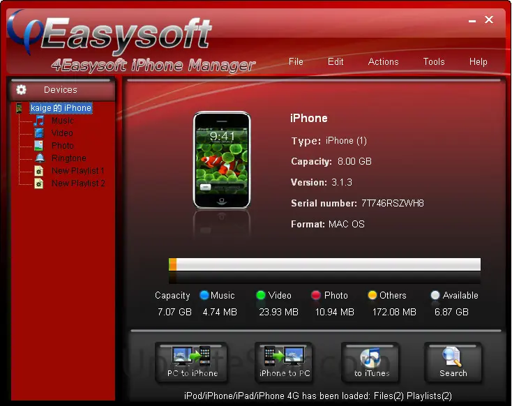
Task: Click the serial number 7T746RSZWH8
Action: point(393,203)
